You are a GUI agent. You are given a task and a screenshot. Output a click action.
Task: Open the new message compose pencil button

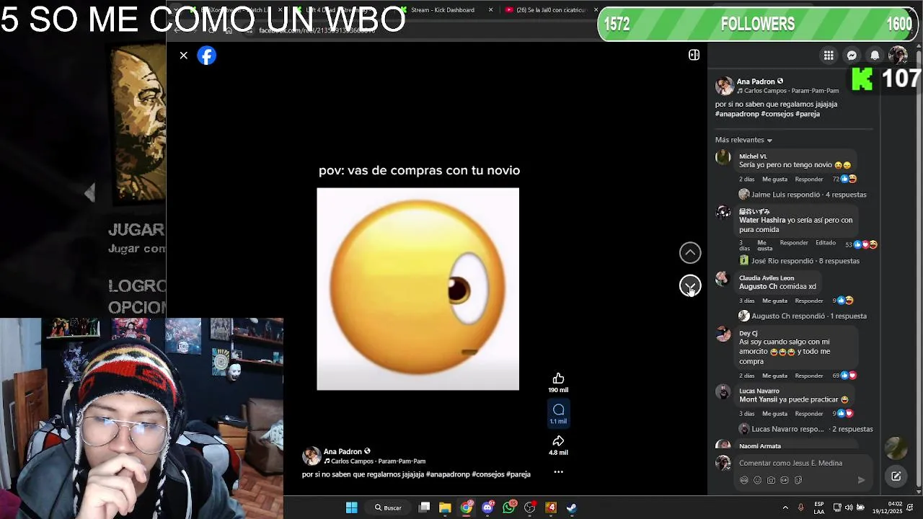tap(896, 476)
